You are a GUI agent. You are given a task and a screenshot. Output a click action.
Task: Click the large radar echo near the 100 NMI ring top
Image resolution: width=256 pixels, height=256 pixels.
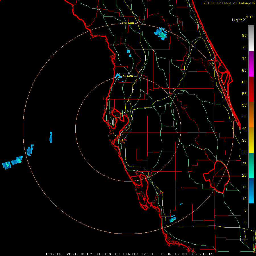pos(161,34)
